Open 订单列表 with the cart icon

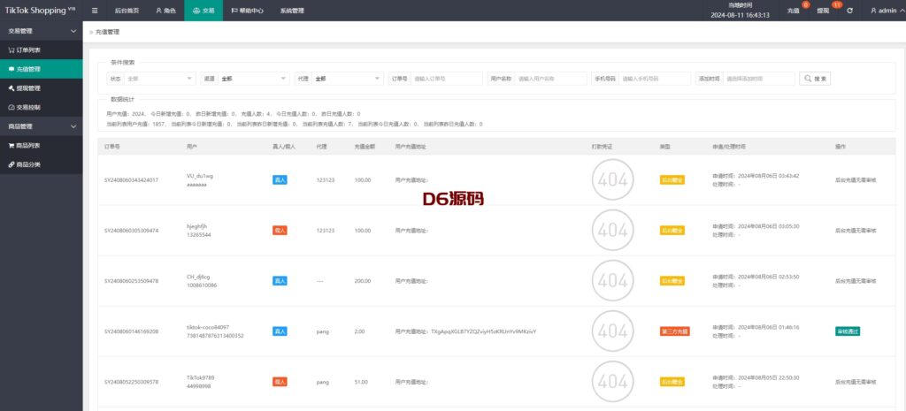41,49
